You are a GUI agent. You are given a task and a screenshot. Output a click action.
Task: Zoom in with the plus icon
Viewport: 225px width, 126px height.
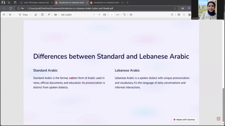pyautogui.click(x=99, y=15)
